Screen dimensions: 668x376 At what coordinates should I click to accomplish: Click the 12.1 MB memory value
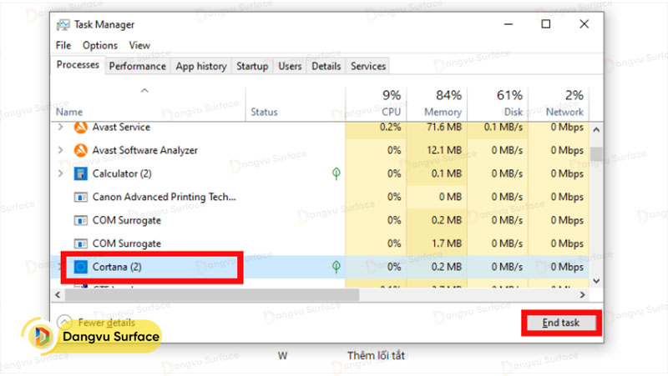coord(444,150)
